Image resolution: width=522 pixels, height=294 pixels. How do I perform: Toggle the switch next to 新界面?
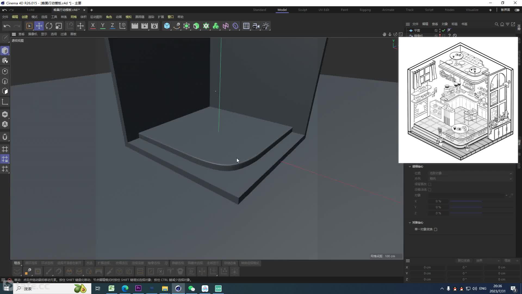(517, 10)
